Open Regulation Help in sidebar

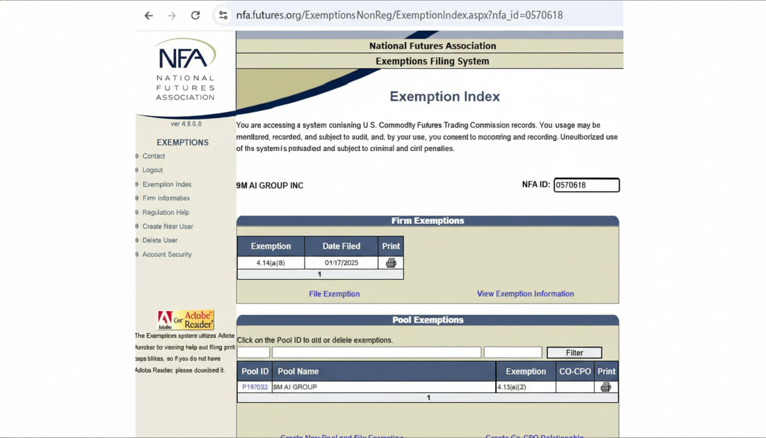coord(165,212)
